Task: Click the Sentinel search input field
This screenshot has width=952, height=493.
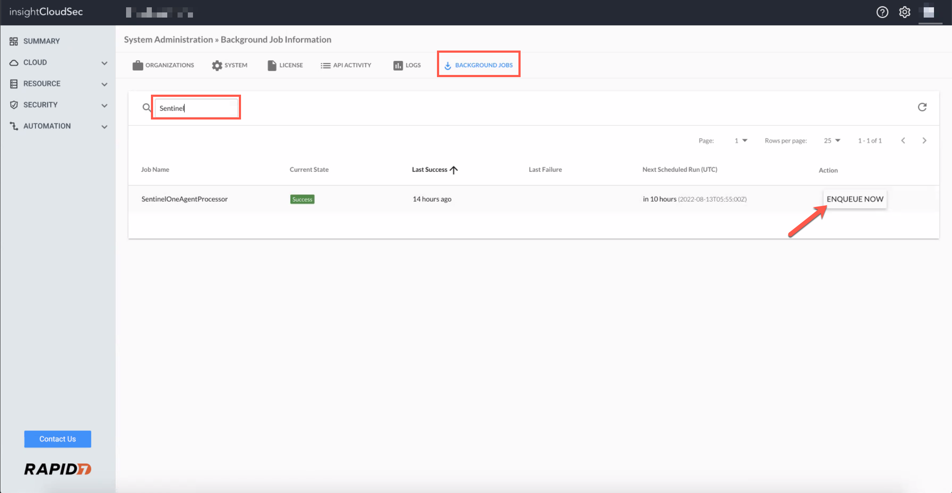Action: coord(196,108)
